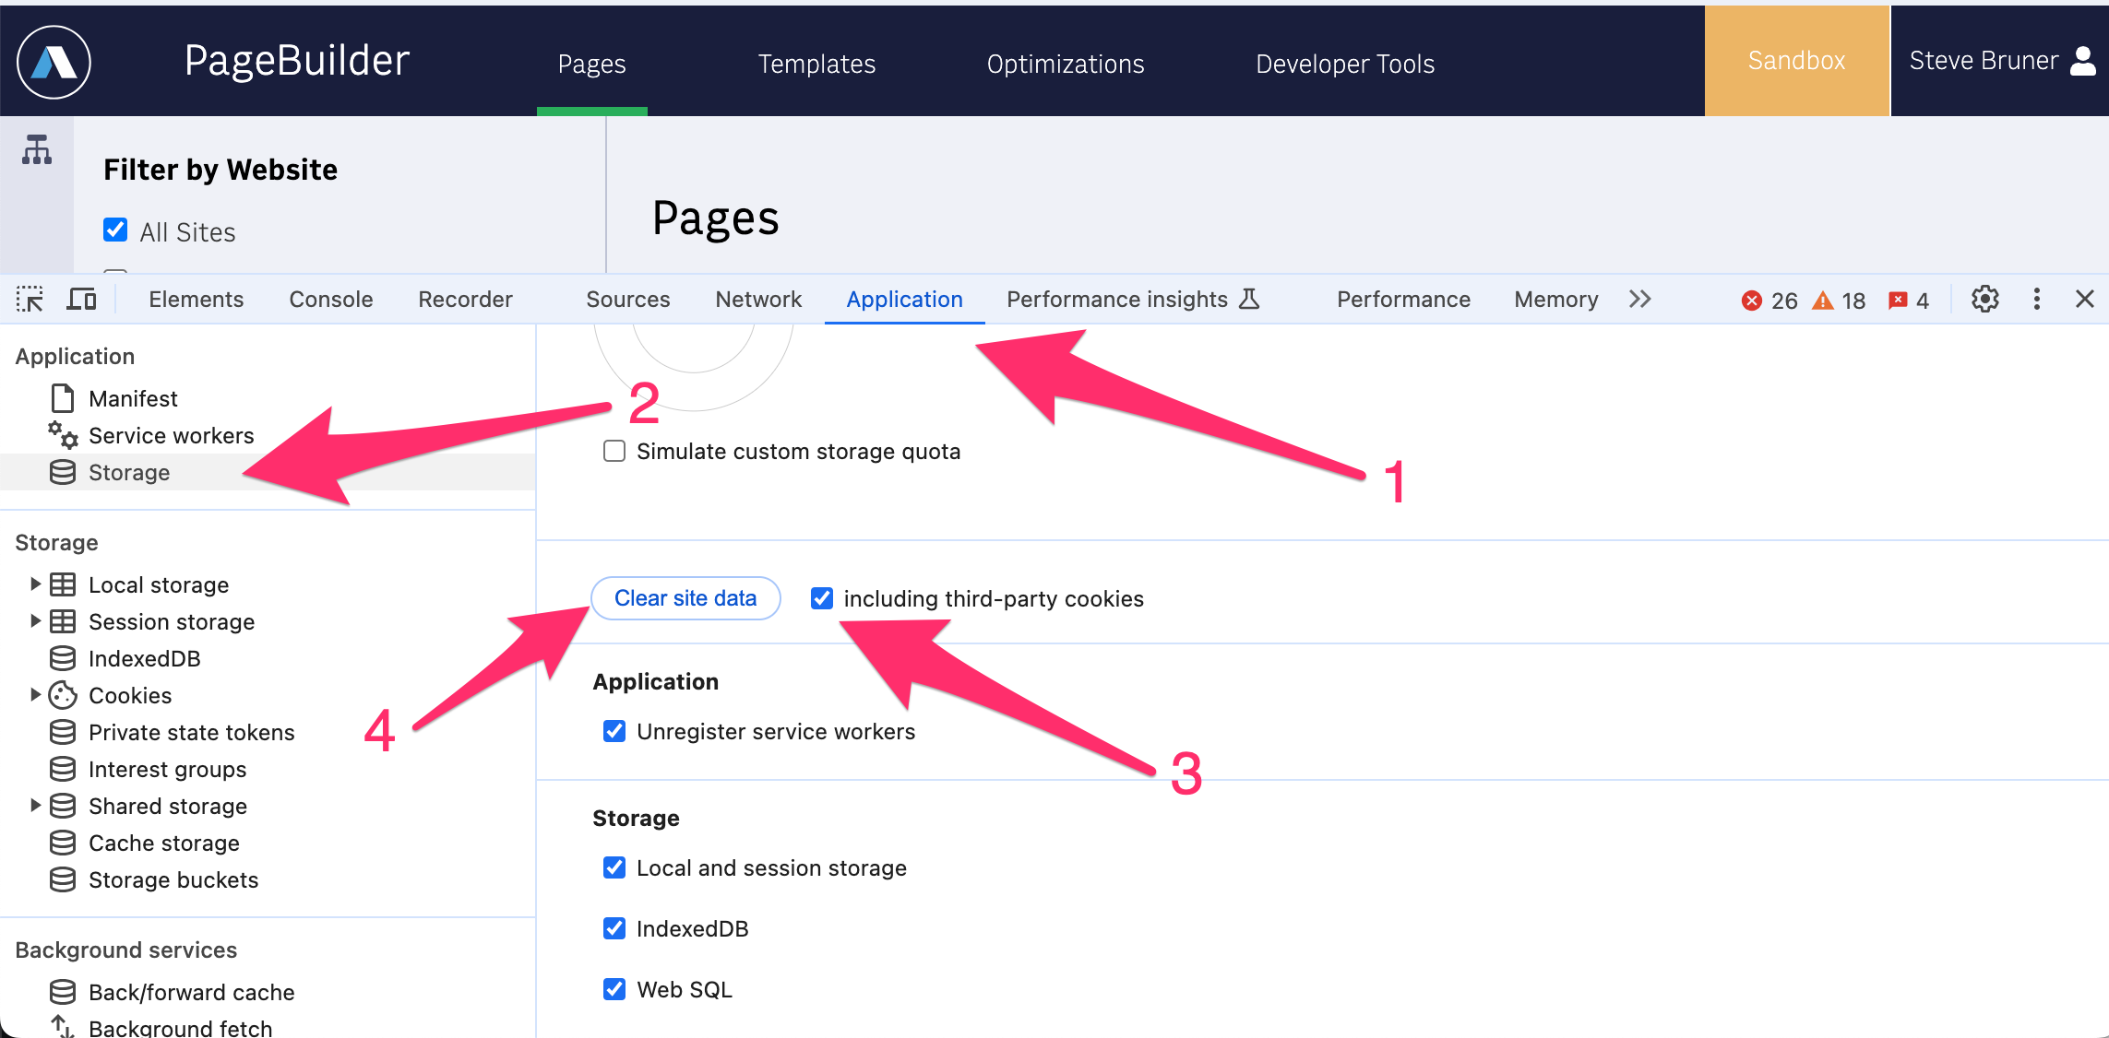
Task: Open the sitemap hierarchy icon
Action: point(37,149)
